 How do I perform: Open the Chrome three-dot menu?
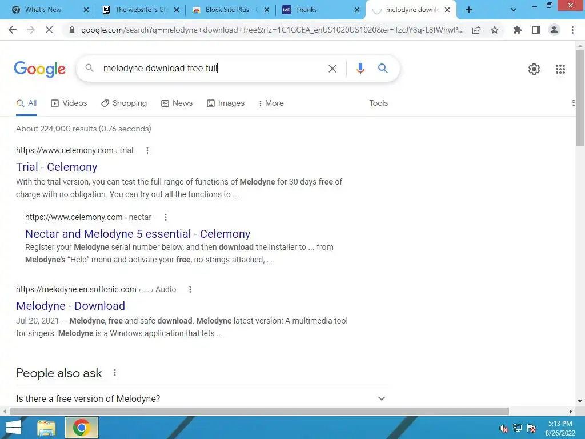pyautogui.click(x=572, y=30)
